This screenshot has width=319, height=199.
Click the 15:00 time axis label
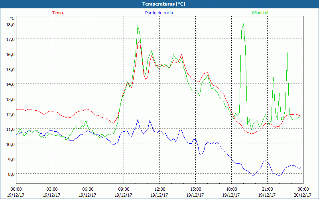tap(195, 189)
